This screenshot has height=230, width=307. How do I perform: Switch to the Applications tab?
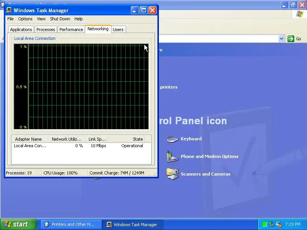tap(21, 30)
